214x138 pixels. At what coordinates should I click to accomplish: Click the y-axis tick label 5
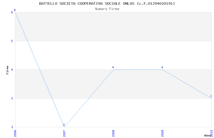[12, 41]
